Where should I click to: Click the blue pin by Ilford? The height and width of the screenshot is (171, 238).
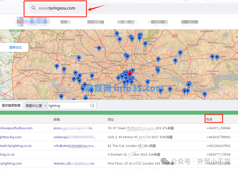click(158, 60)
